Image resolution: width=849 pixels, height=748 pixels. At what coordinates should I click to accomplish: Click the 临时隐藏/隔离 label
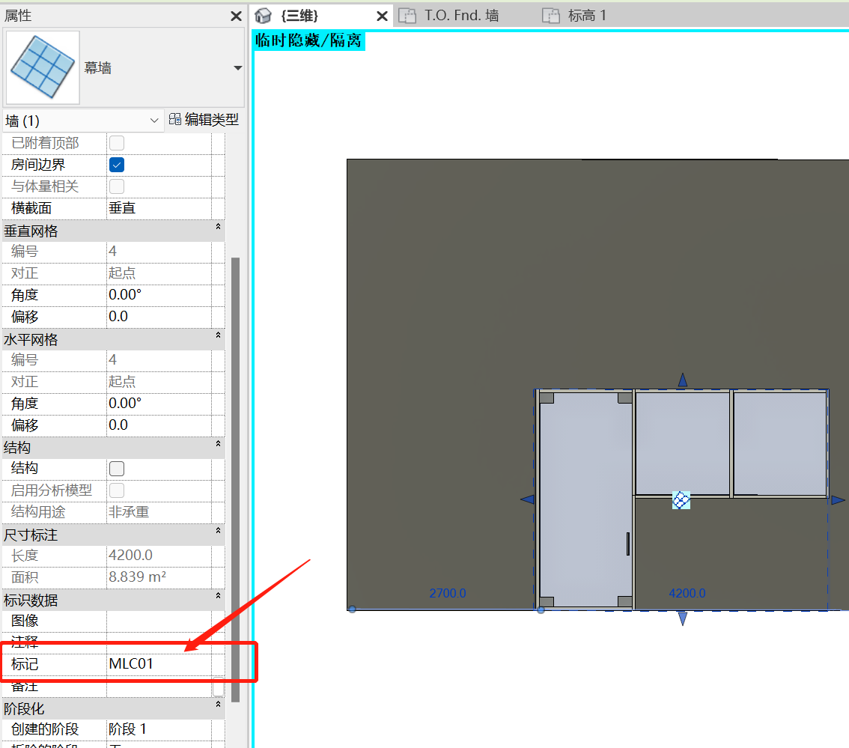pyautogui.click(x=308, y=40)
